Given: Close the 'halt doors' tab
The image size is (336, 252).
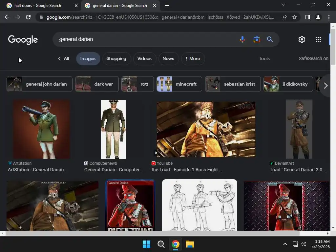Looking at the screenshot, I should (76, 6).
